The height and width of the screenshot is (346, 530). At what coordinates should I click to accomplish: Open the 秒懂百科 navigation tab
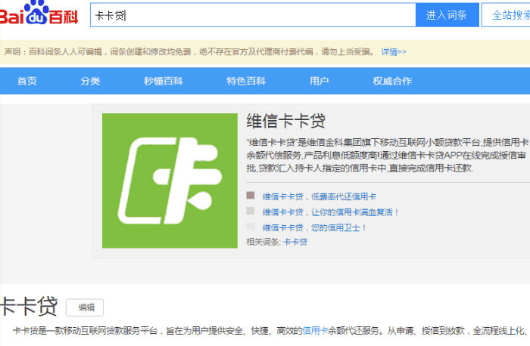tap(164, 81)
